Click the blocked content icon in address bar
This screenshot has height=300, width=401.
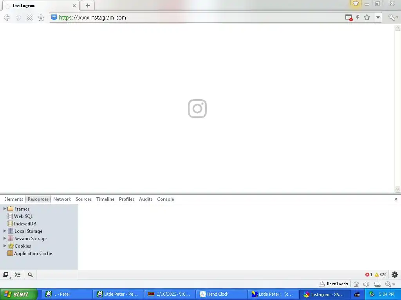(x=349, y=18)
